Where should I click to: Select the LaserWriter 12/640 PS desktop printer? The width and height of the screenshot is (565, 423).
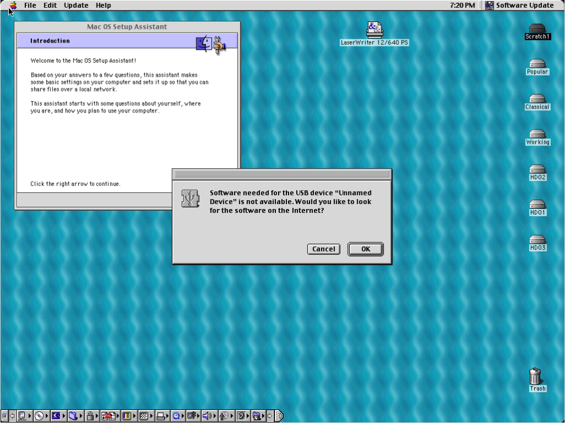(374, 29)
